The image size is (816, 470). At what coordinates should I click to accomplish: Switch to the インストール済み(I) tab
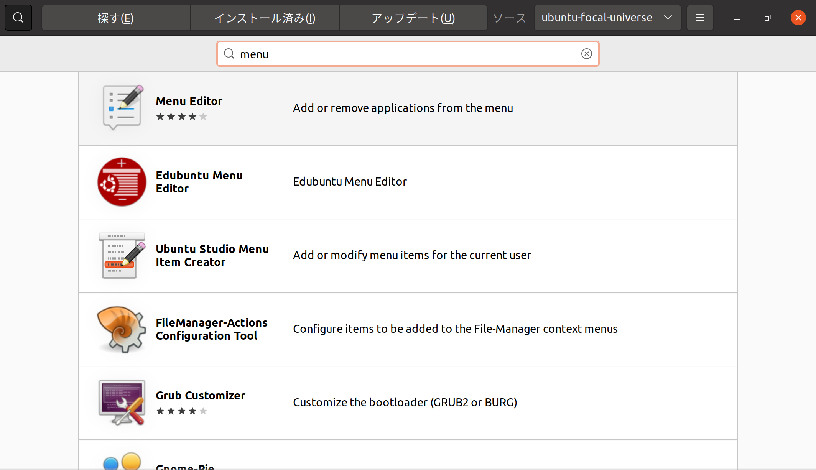click(265, 18)
